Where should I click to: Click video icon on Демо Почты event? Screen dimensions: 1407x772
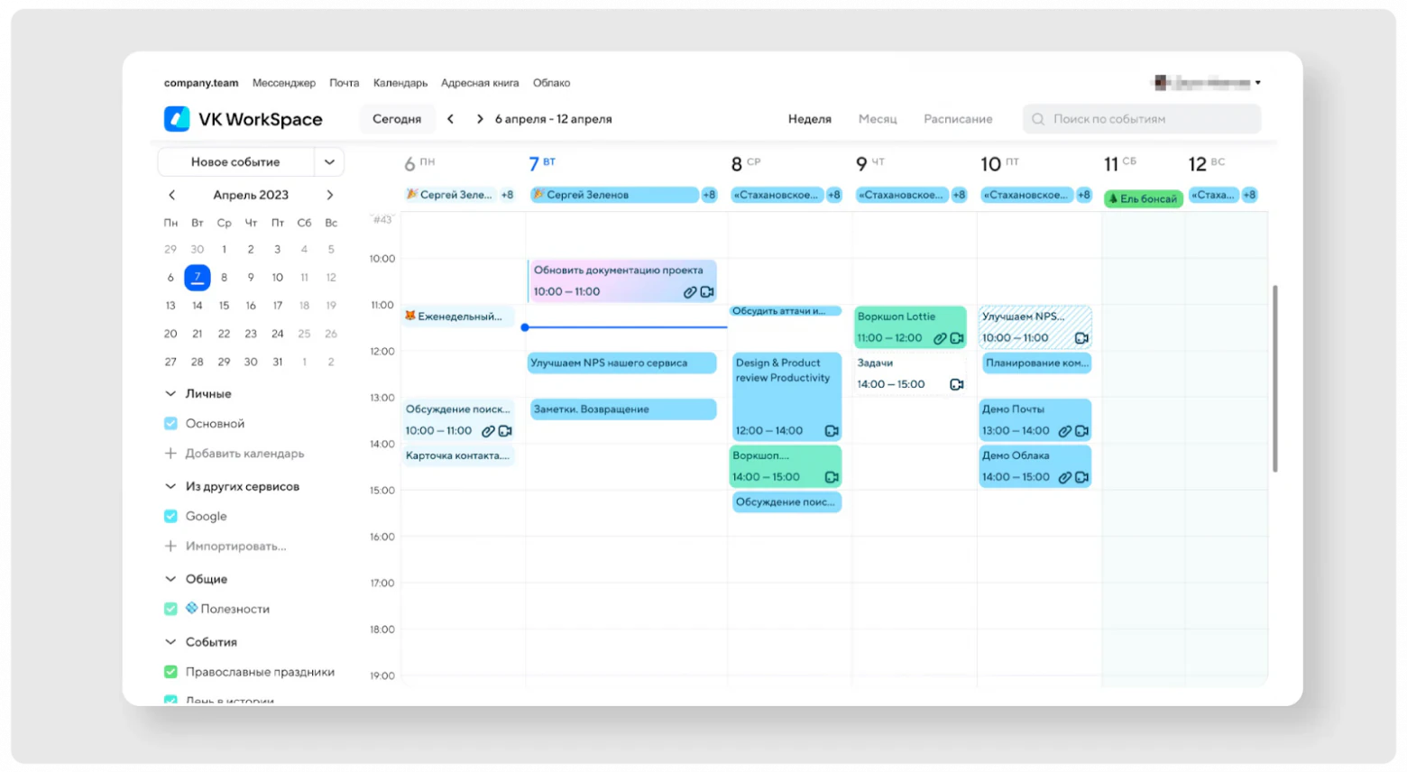coord(1082,431)
